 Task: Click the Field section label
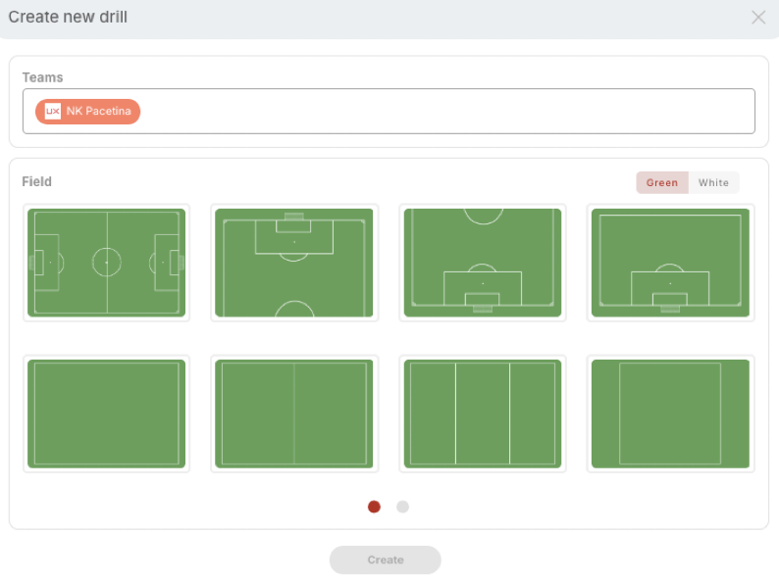(x=36, y=181)
